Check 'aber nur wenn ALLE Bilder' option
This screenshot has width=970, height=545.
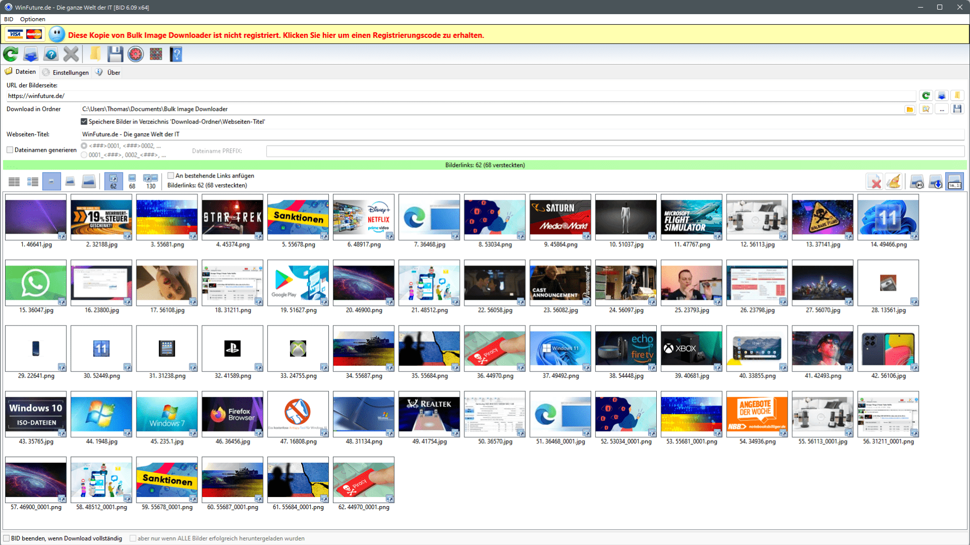click(x=133, y=538)
